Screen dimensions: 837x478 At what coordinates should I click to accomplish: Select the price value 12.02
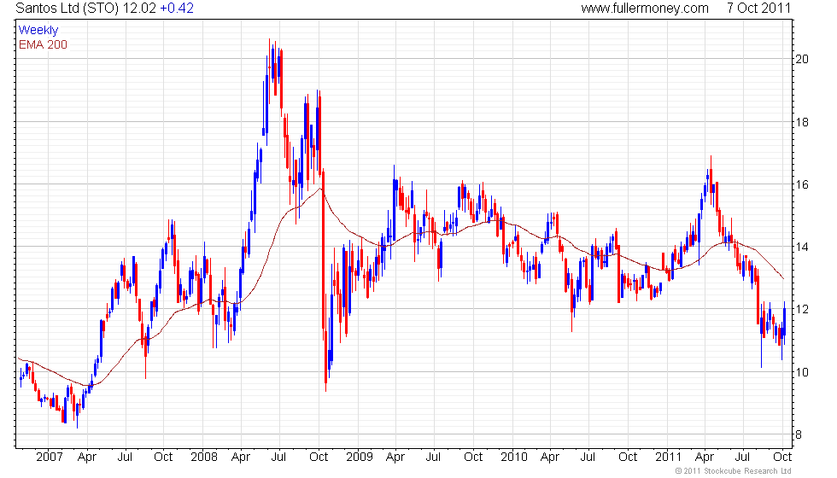[139, 9]
